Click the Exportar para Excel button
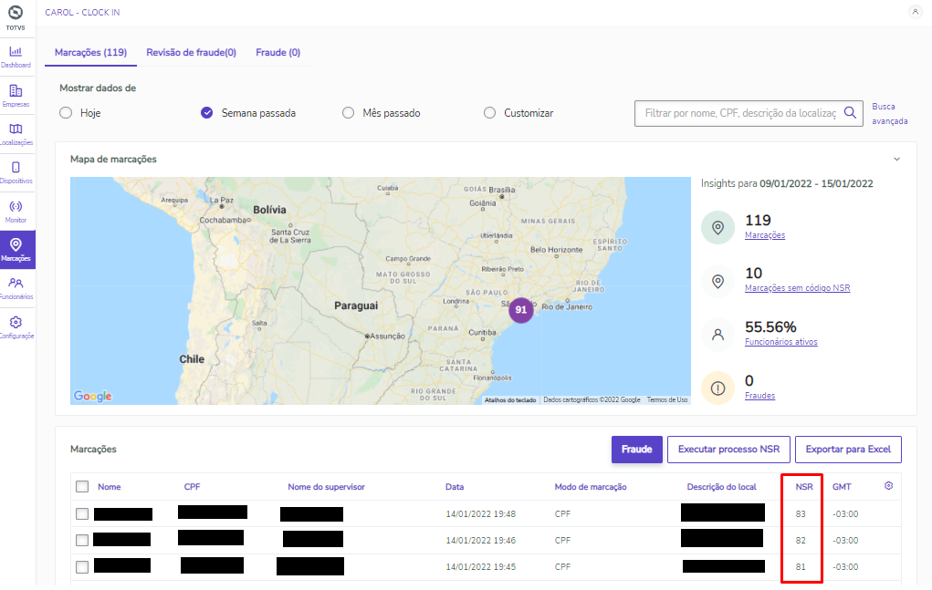Screen dimensions: 932x590 (848, 450)
